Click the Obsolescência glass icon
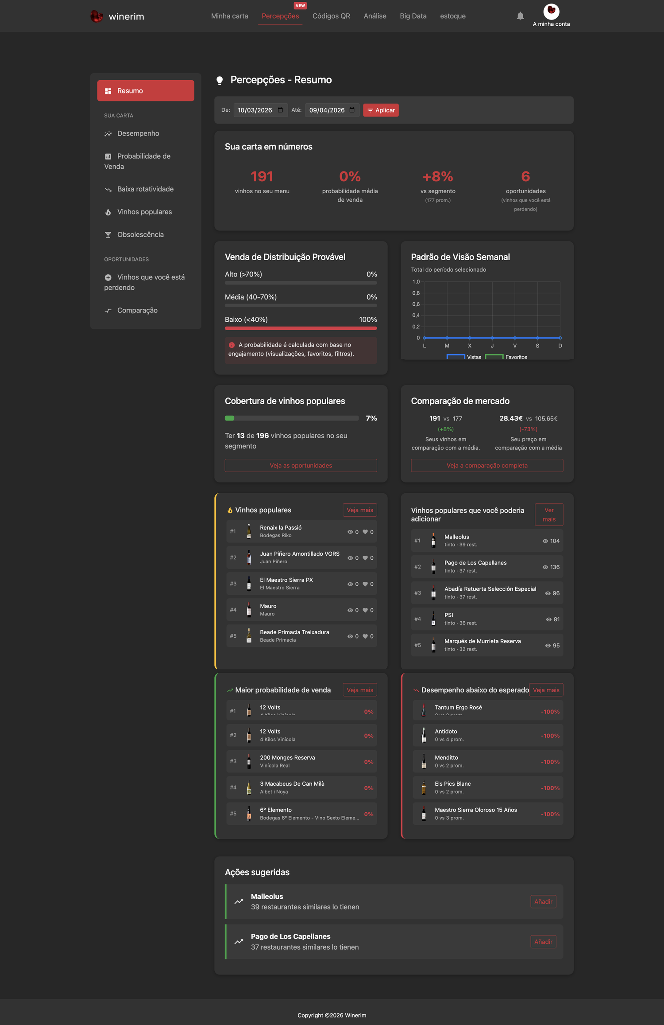This screenshot has width=664, height=1025. [x=108, y=235]
